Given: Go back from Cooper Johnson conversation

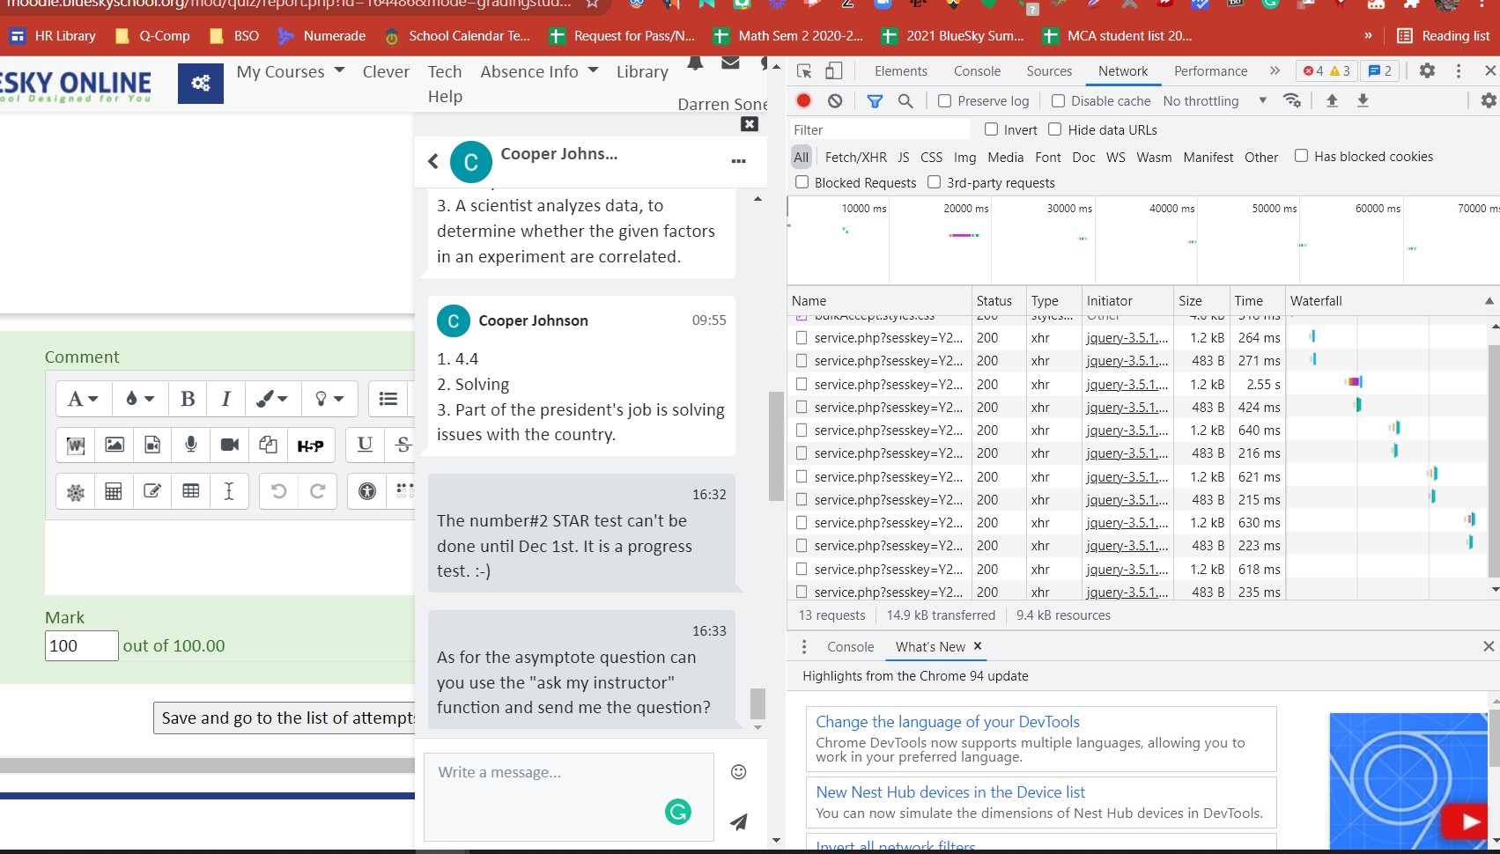Looking at the screenshot, I should coord(432,161).
